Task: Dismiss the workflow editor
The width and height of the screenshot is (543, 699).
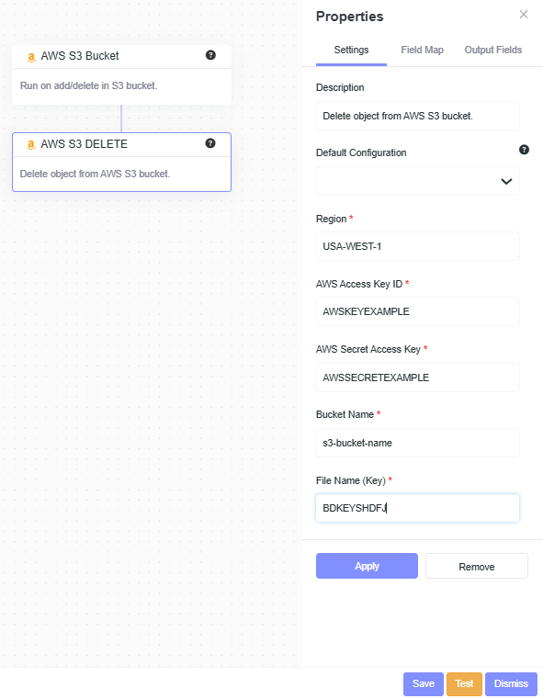Action: [x=511, y=683]
